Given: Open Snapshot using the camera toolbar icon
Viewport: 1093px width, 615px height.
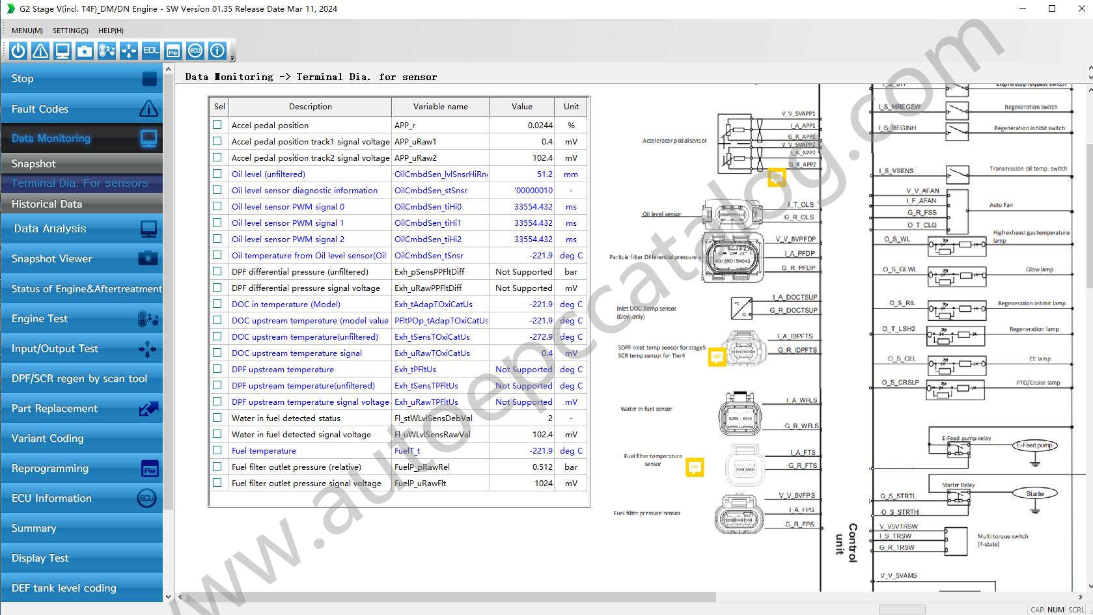Looking at the screenshot, I should click(84, 50).
